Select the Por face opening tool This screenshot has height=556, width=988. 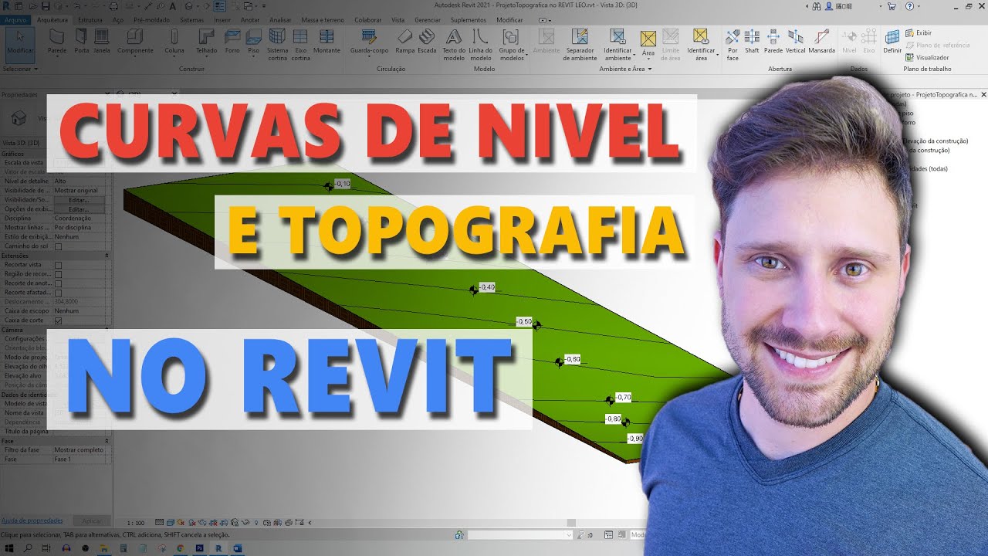[x=733, y=45]
